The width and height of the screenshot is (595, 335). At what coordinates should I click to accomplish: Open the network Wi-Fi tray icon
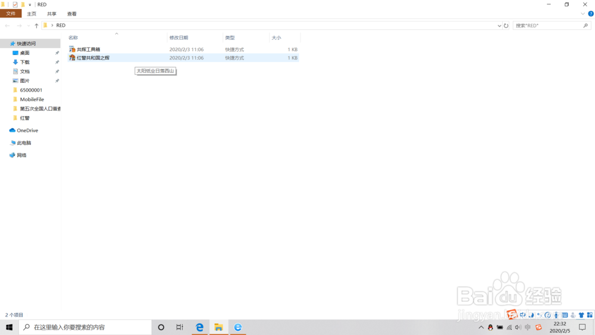(509, 327)
